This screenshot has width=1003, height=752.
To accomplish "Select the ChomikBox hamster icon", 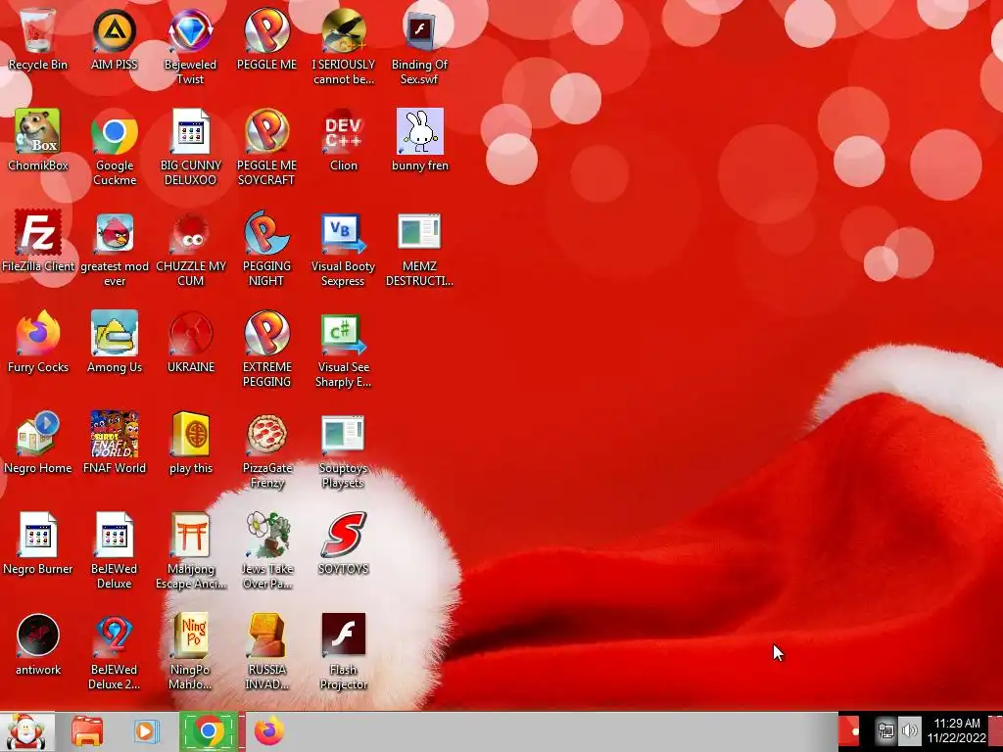I will click(38, 141).
